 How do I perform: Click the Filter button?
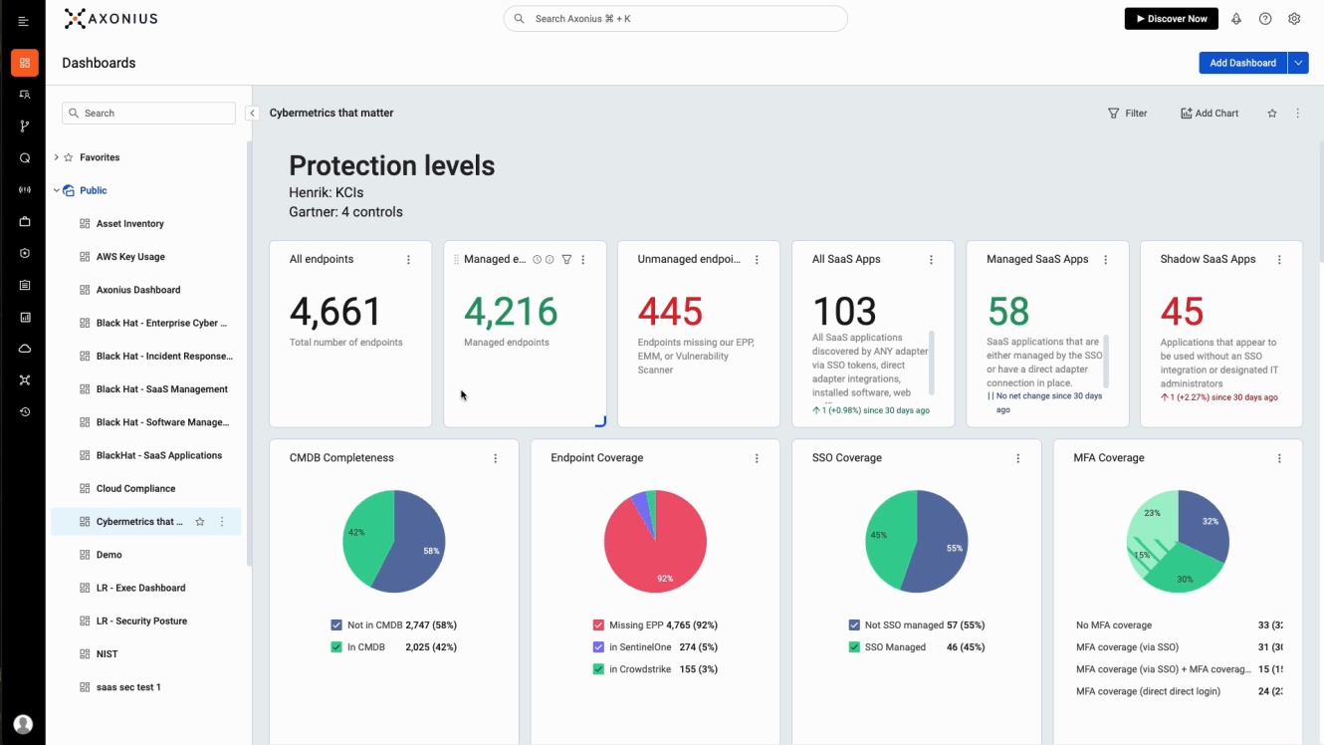[1128, 114]
